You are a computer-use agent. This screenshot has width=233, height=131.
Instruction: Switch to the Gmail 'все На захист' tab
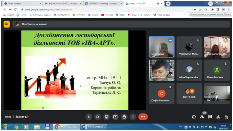click(63, 4)
